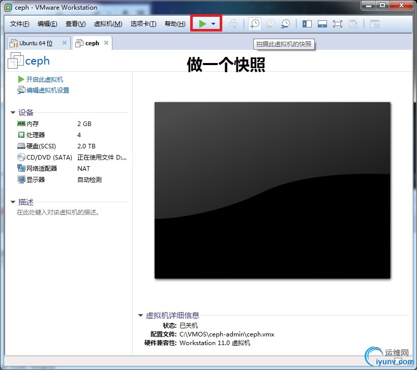Collapse the 虚拟机详细信息 section

[x=140, y=316]
